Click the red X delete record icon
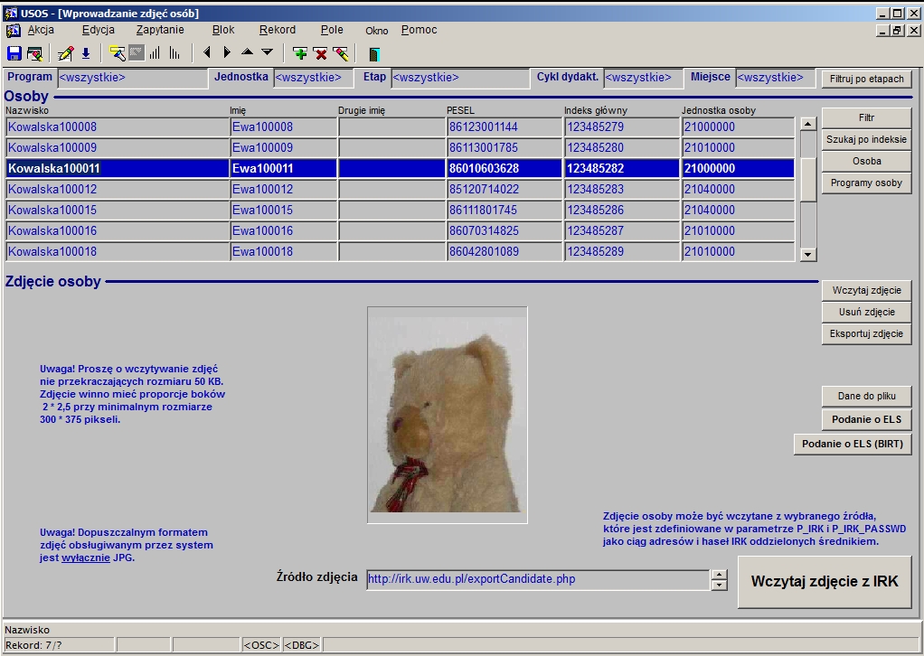Viewport: 924px width, 656px height. click(x=320, y=53)
